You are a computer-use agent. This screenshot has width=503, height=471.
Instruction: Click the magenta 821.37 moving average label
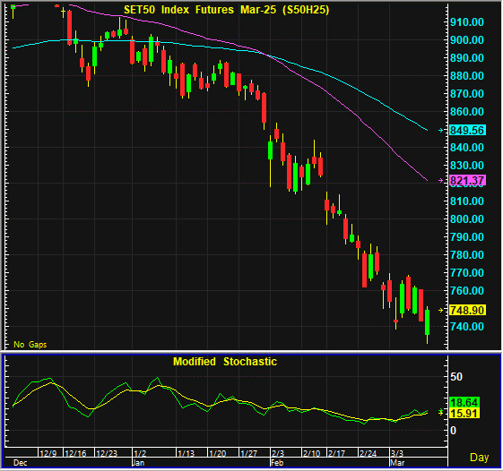(467, 181)
